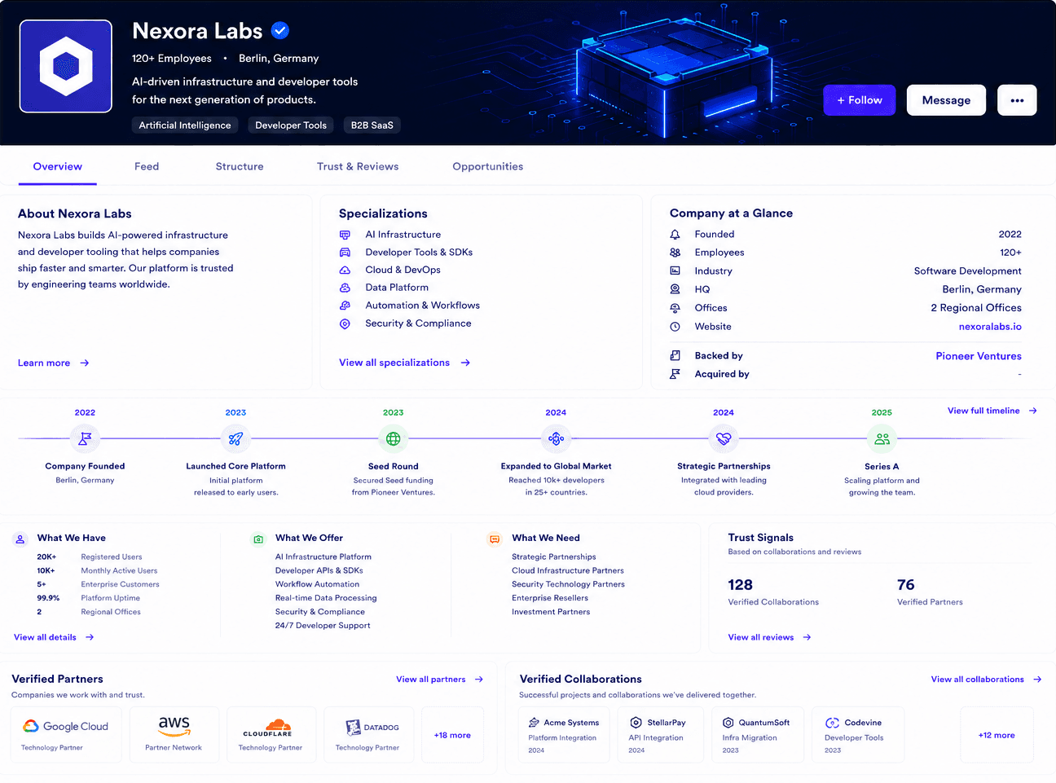Click the Nexora Labs hexagon logo
The height and width of the screenshot is (783, 1056).
click(66, 66)
